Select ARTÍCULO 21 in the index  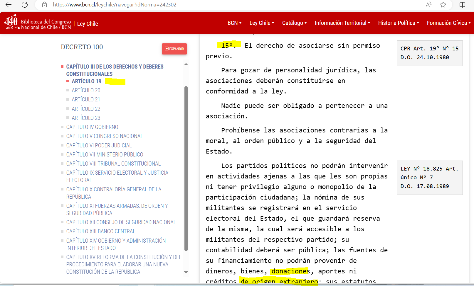point(86,100)
